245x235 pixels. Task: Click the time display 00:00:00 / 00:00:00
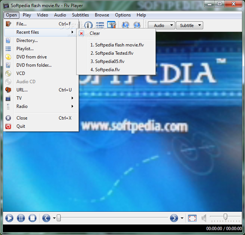click(x=224, y=229)
